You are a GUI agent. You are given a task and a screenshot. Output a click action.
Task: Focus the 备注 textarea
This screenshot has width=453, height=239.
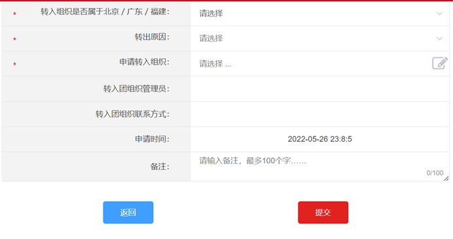pyautogui.click(x=320, y=167)
